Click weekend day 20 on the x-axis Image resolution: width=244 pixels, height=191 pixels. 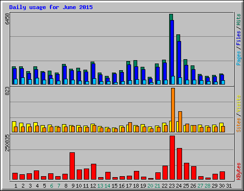150,186
